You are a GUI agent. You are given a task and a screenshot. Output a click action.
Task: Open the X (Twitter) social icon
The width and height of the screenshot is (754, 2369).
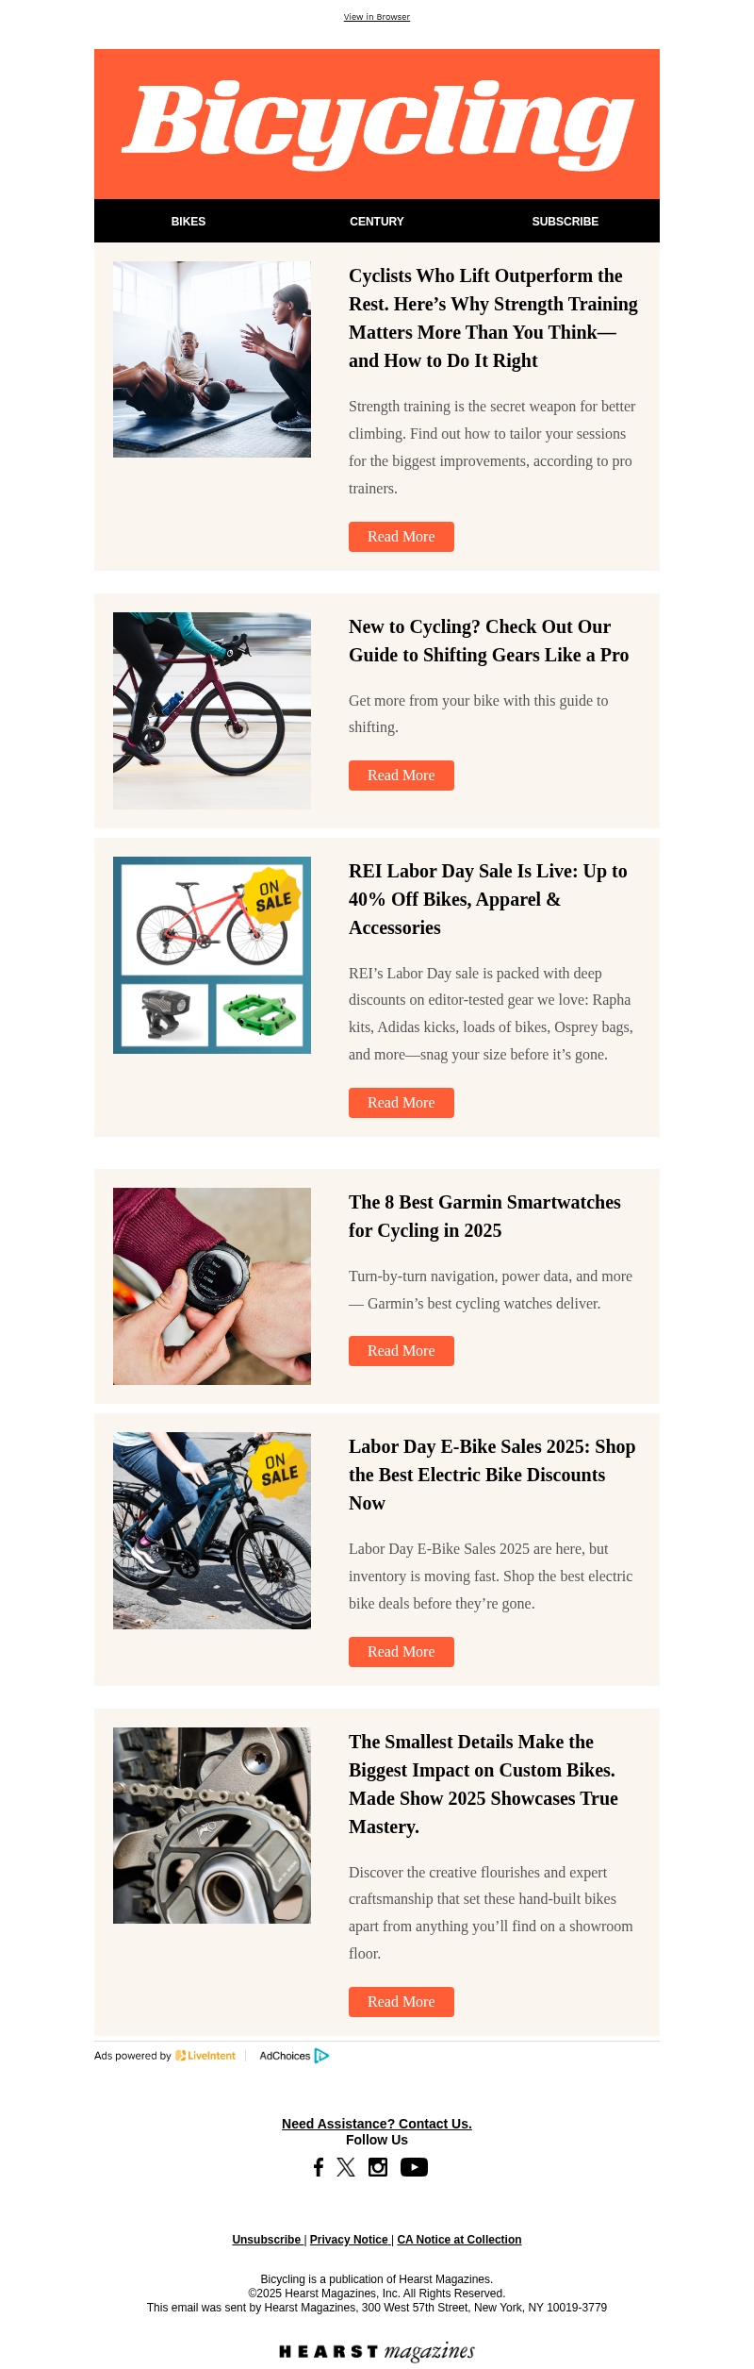(346, 2167)
